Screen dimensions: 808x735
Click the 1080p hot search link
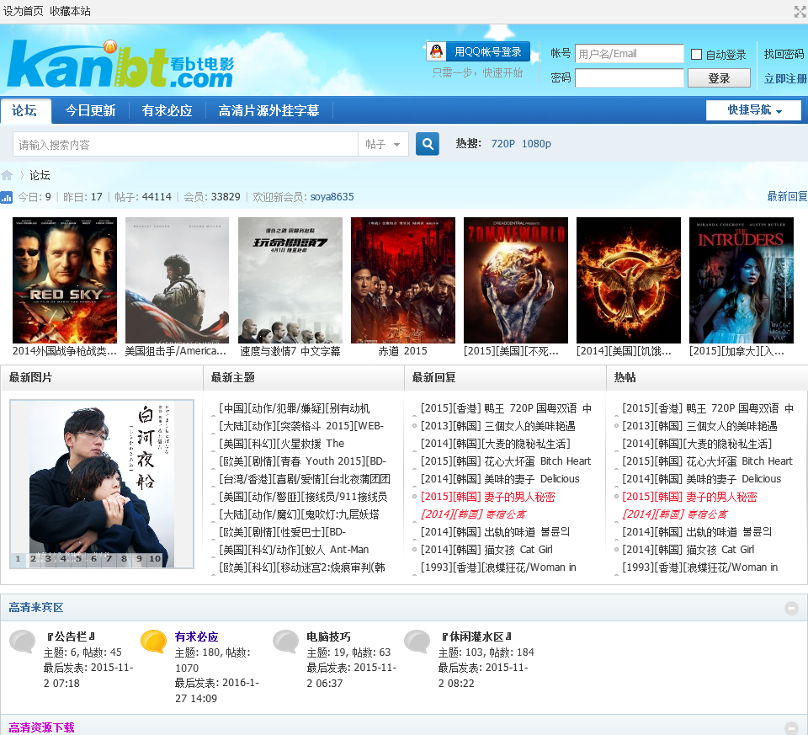click(x=536, y=144)
